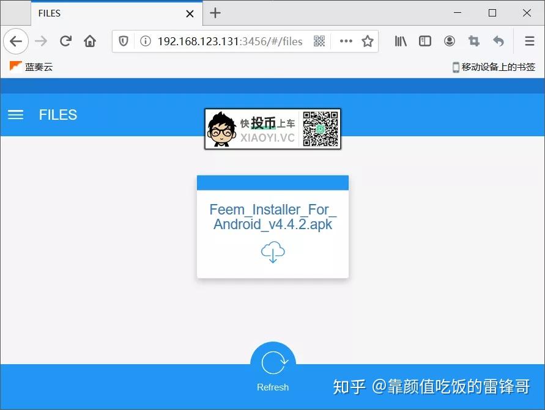Open the 蓝奏云 bookmark
The width and height of the screenshot is (545, 410).
(31, 67)
